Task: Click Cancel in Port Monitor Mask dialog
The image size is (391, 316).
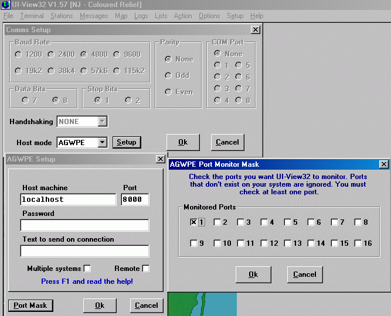Action: click(x=305, y=274)
